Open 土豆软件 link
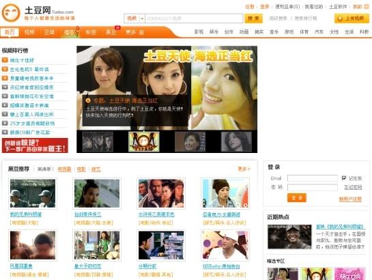 (338, 7)
